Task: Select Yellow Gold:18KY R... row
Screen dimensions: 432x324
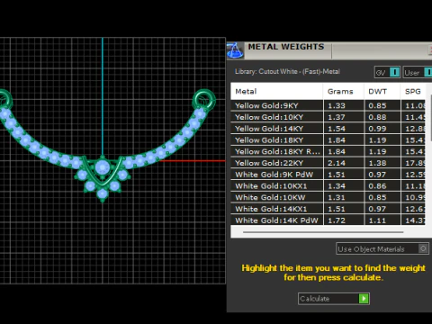Action: pos(328,151)
